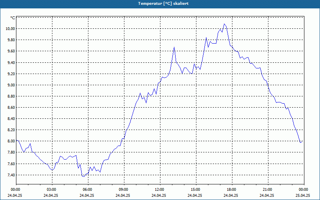The height and width of the screenshot is (200, 320).
Task: Click the curve's lowest dip before 06:00
Action: [x=84, y=176]
